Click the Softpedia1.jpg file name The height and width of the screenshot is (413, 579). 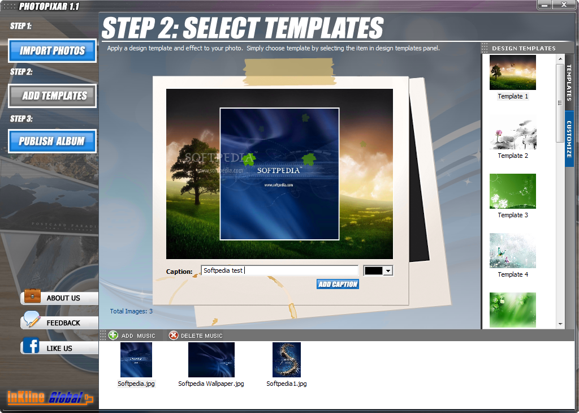pos(287,384)
